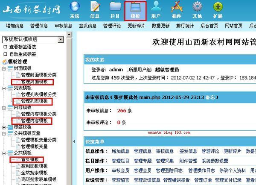This screenshot has width=256, height=185.
Task: Click the 封面模板 folder icon
Action: 10,69
